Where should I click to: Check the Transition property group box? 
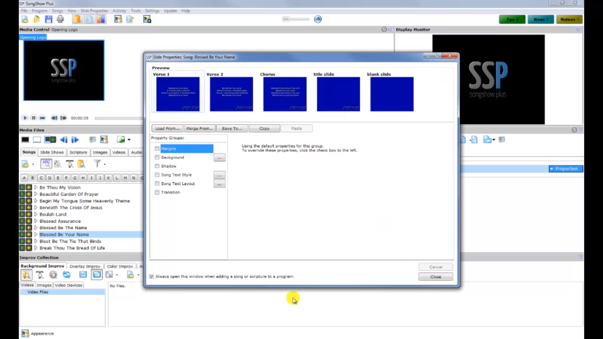tap(157, 192)
